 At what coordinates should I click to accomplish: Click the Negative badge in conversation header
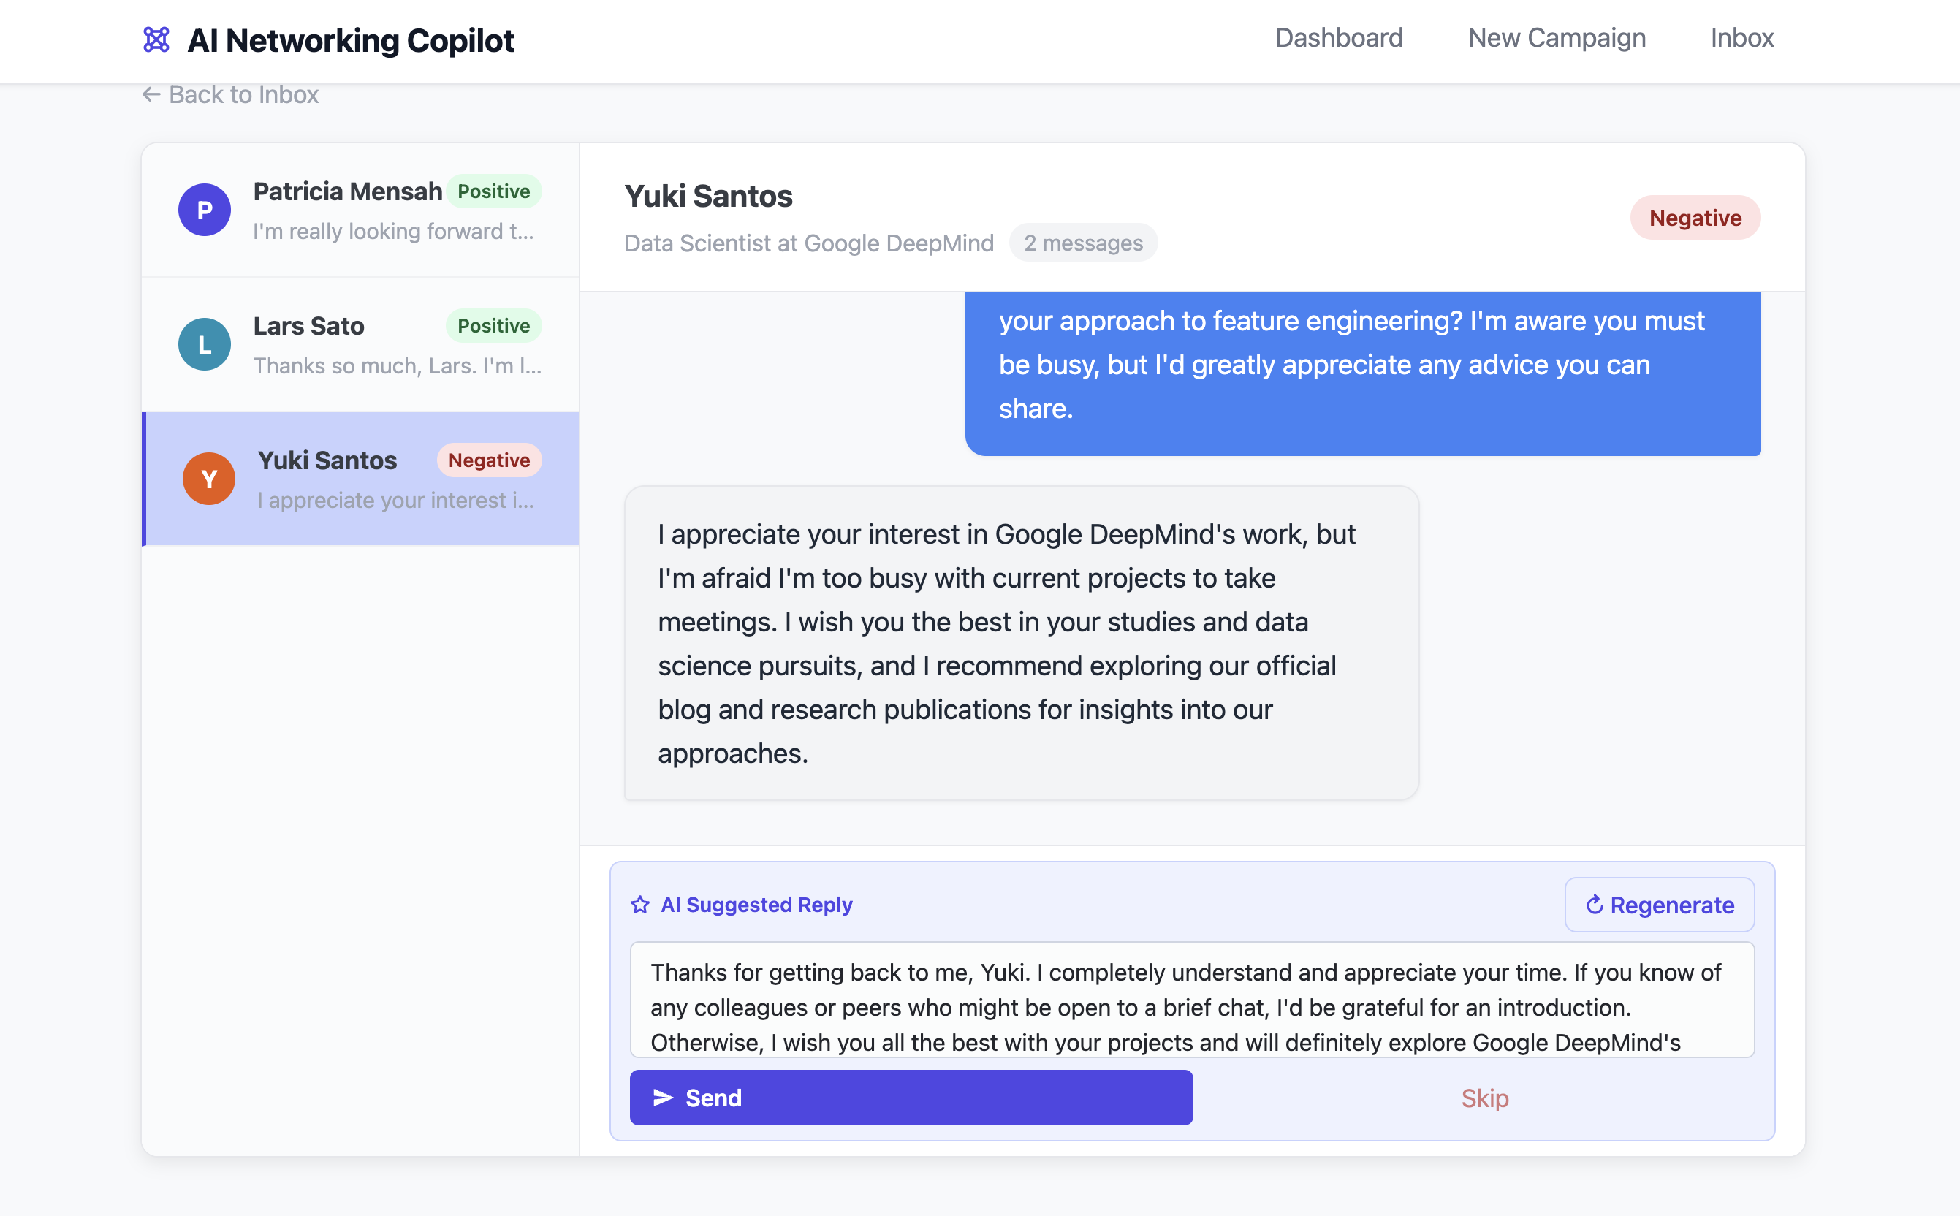pos(1695,218)
